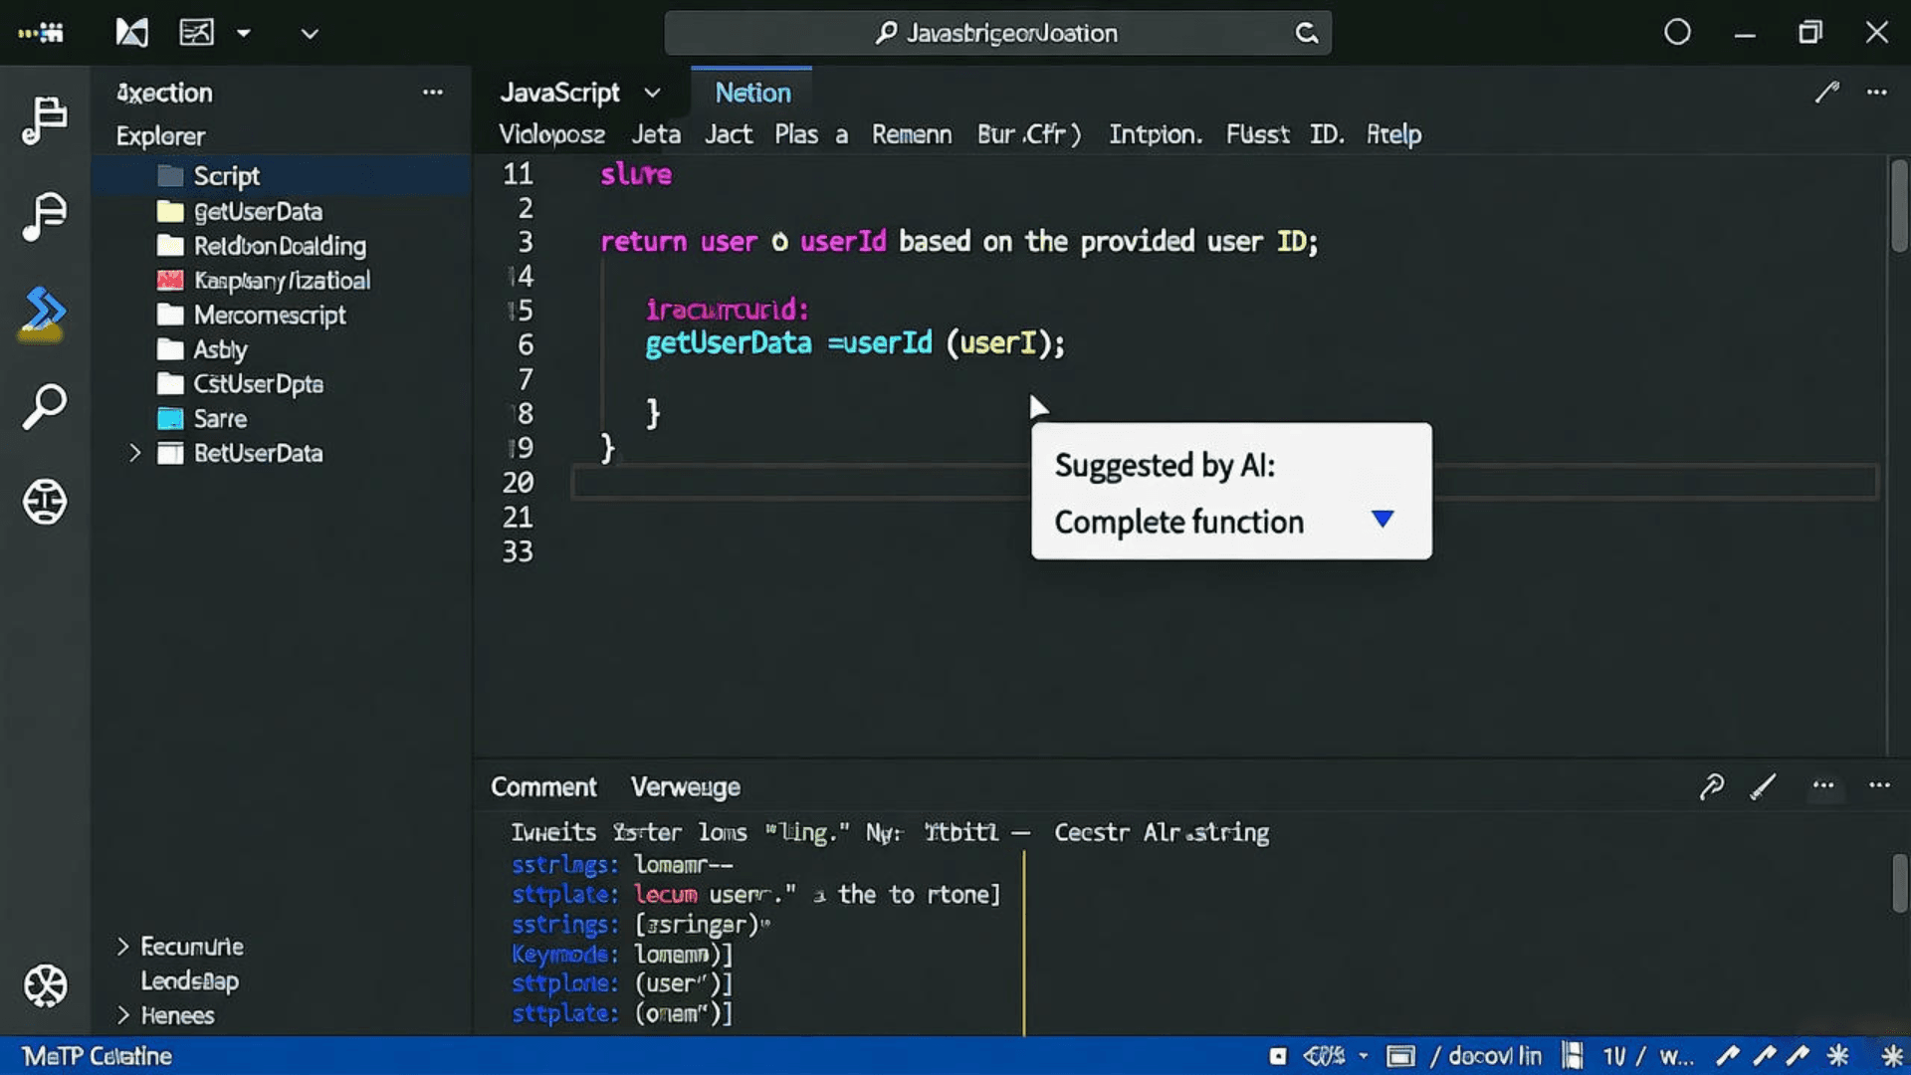The width and height of the screenshot is (1911, 1075).
Task: Open the JavaScript language mode dropdown
Action: (x=653, y=93)
